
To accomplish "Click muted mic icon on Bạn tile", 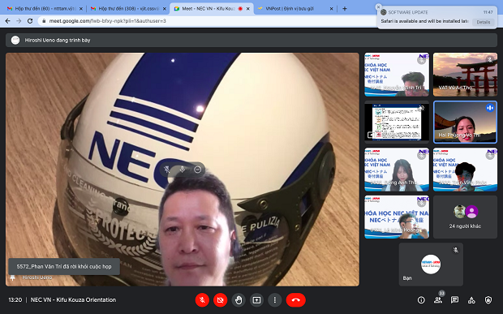I will pyautogui.click(x=455, y=250).
